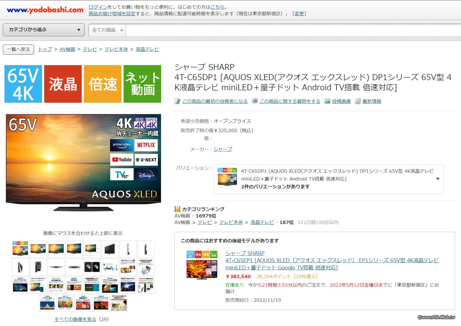Click この商品に関する質問をする link
Viewport: 461px width, 326px height.
(x=290, y=101)
